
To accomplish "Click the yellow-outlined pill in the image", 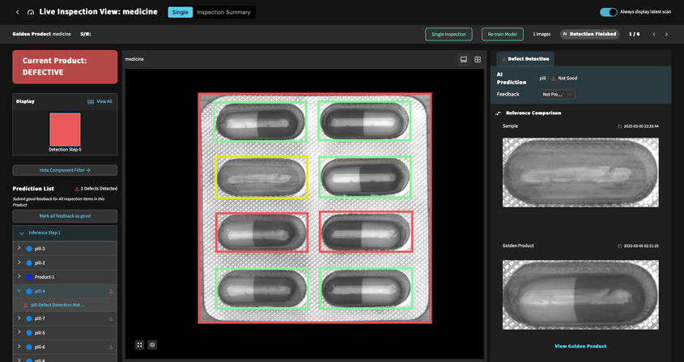I will pyautogui.click(x=261, y=177).
